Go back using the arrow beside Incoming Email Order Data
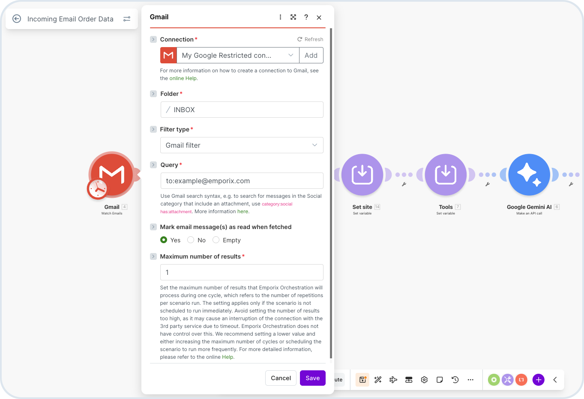 (x=17, y=19)
